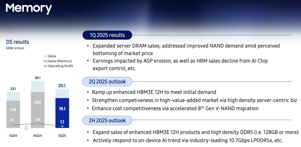Click the 25.1 total above 1Q25 bar
The height and width of the screenshot is (147, 301).
pos(62,85)
